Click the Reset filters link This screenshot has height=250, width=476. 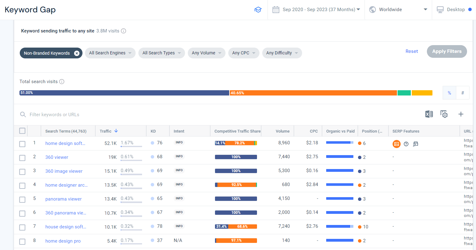(x=412, y=51)
